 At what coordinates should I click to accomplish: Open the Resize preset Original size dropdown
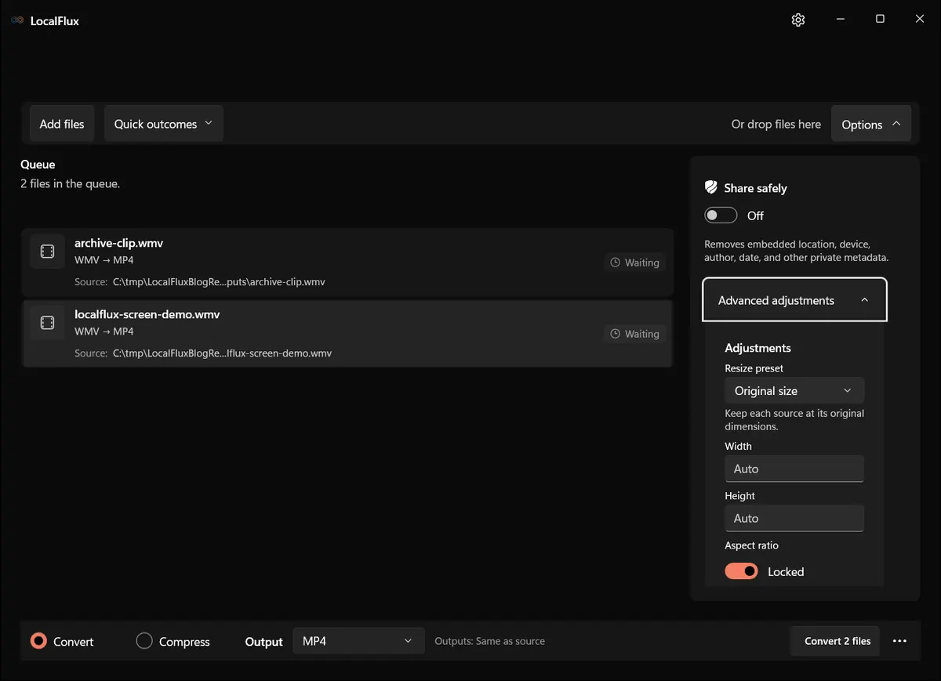[x=794, y=390]
